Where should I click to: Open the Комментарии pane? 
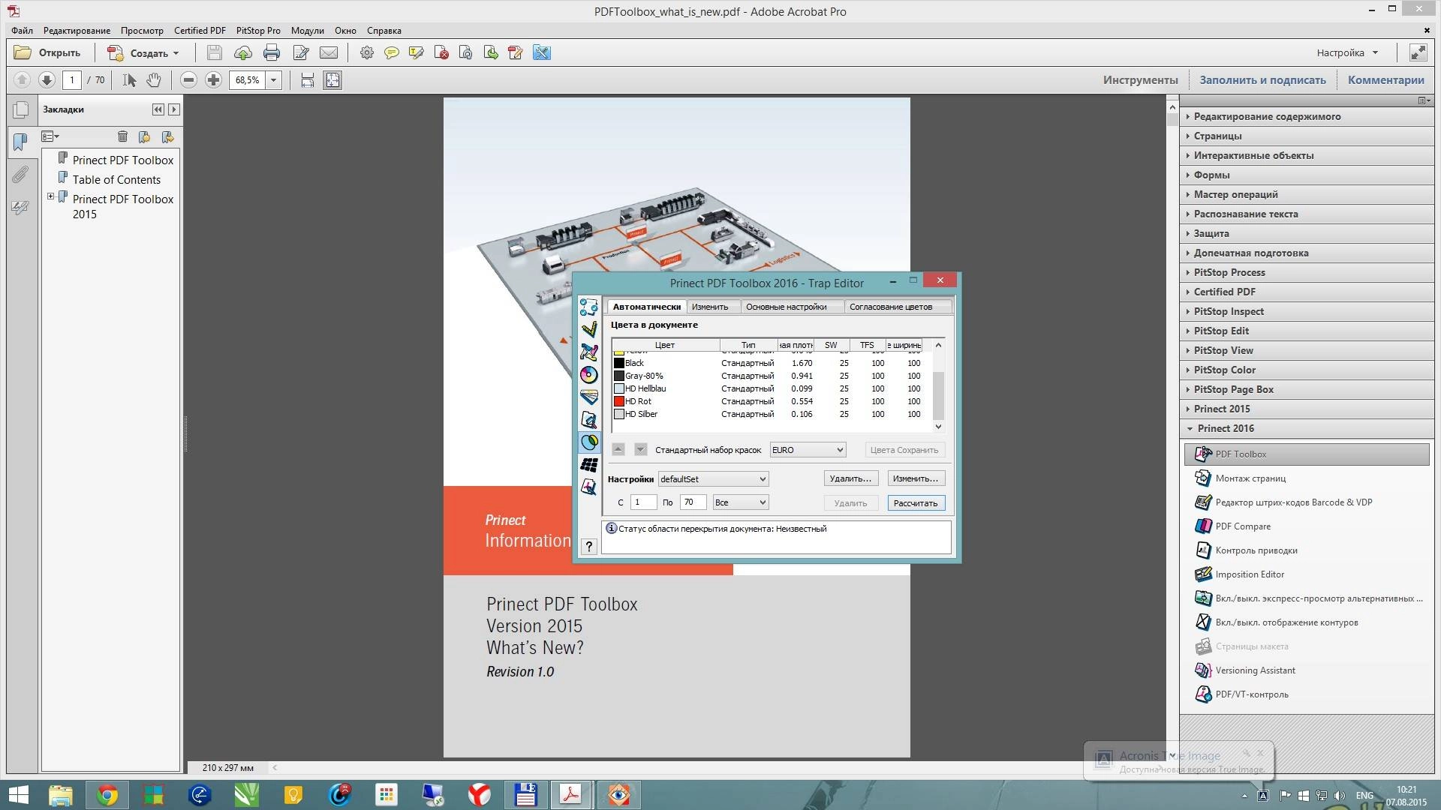tap(1385, 80)
